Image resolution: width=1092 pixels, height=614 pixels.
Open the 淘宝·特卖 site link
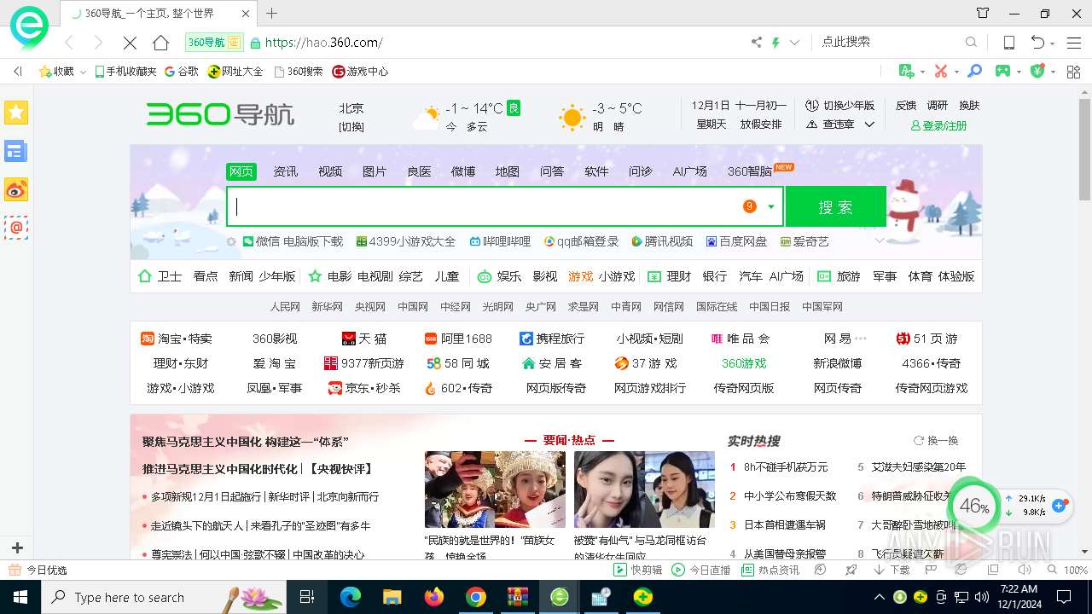tap(177, 339)
